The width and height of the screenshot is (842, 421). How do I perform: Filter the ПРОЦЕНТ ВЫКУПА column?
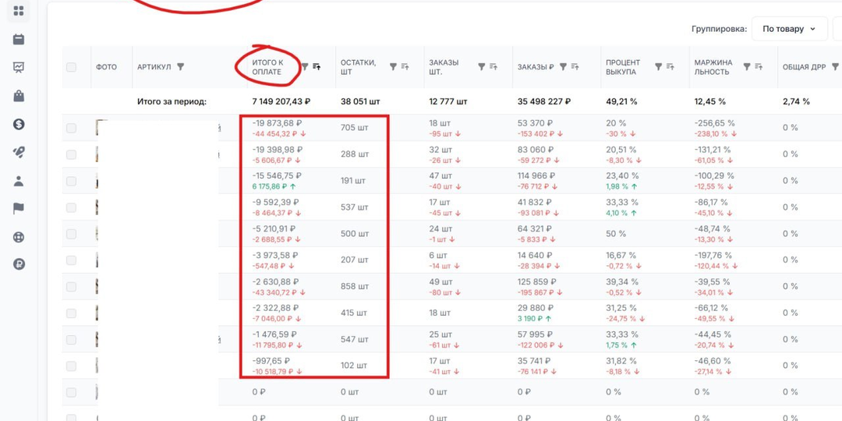658,66
